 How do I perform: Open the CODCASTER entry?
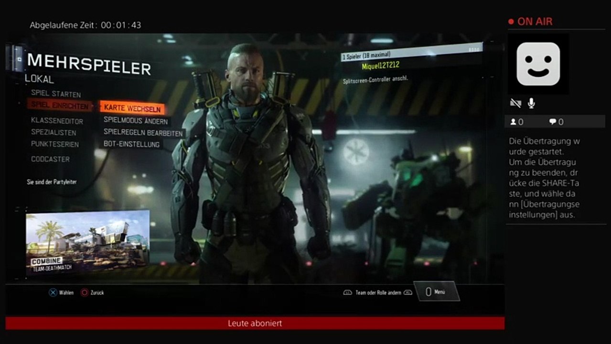click(50, 159)
